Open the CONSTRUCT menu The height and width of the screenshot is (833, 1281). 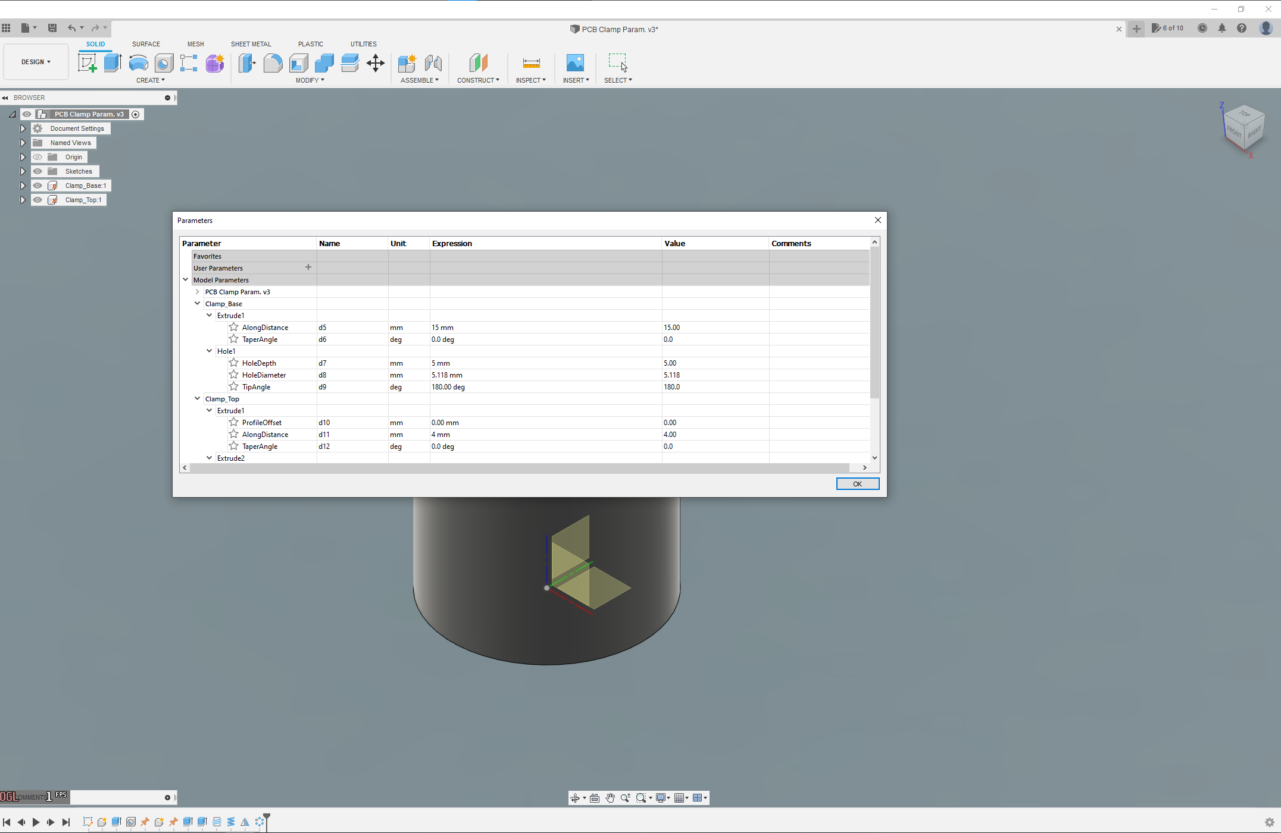pos(478,80)
